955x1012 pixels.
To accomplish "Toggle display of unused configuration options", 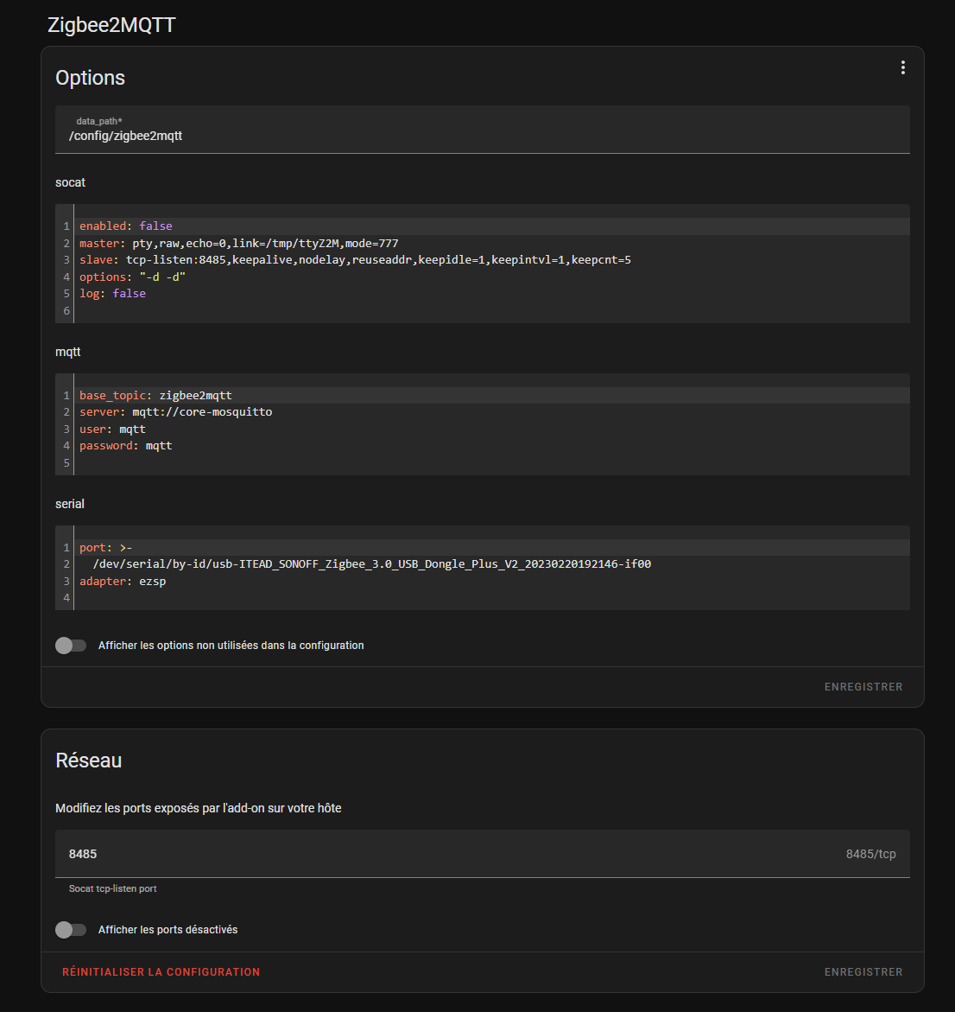I will [71, 646].
